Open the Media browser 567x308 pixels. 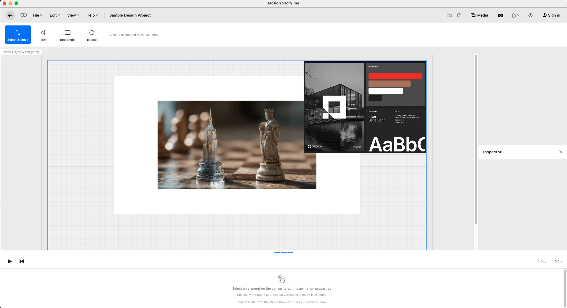click(479, 15)
